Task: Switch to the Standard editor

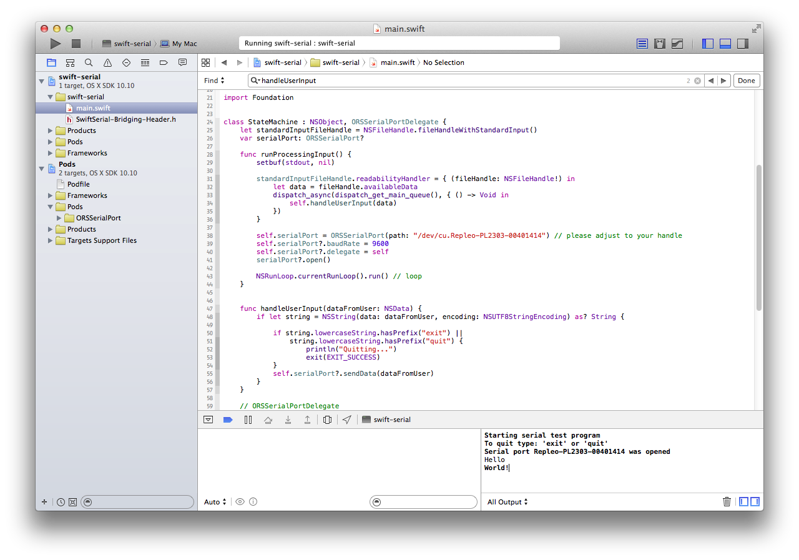Action: [x=642, y=44]
